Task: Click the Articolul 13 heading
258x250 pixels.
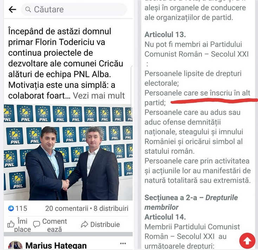Action: coord(165,35)
